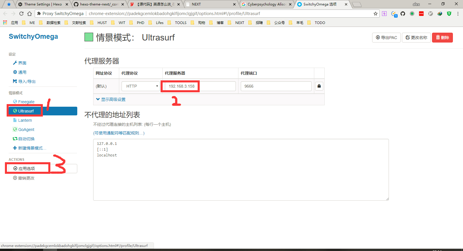This screenshot has height=251, width=463.
Task: Click the purple square extension icon
Action: click(x=384, y=14)
